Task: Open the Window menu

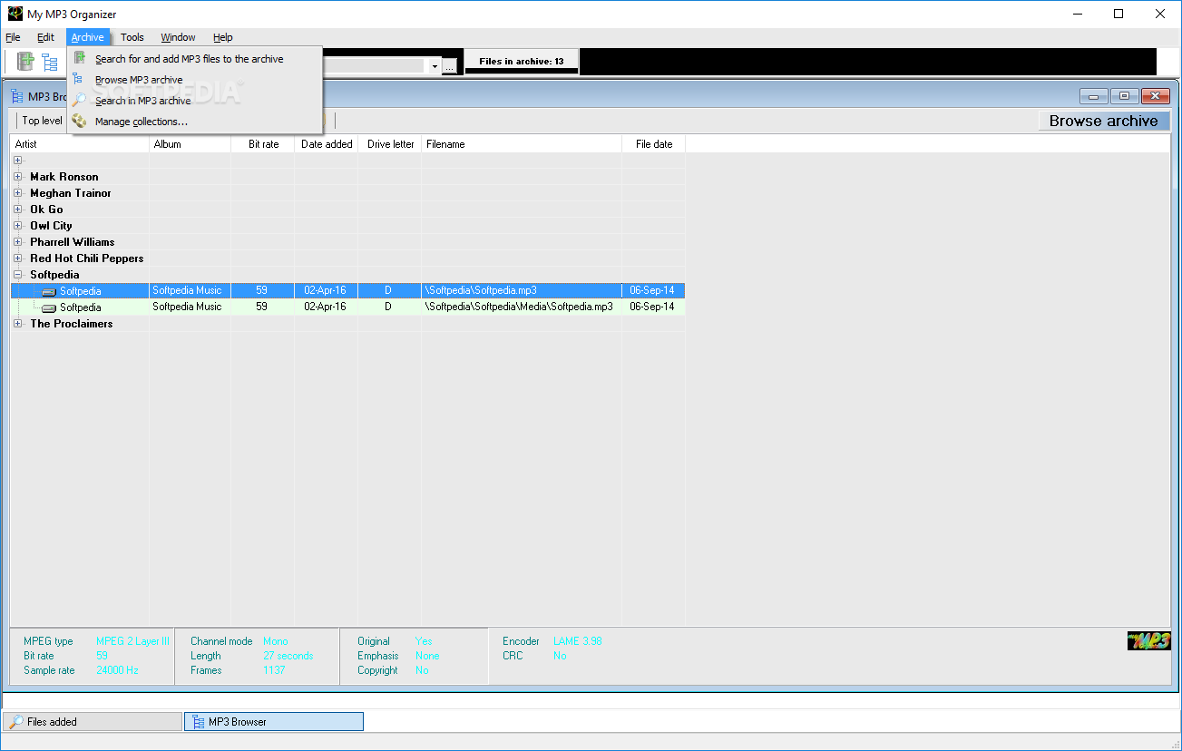Action: 178,37
